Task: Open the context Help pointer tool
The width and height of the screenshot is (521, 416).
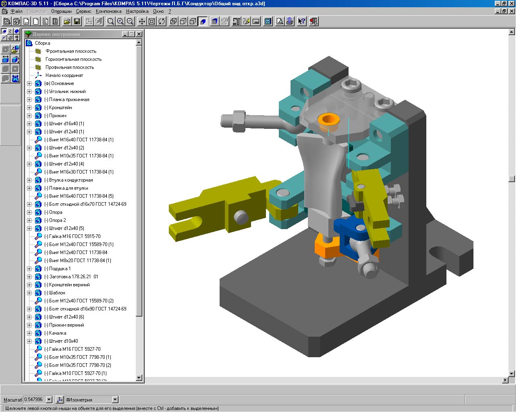Action: (301, 21)
